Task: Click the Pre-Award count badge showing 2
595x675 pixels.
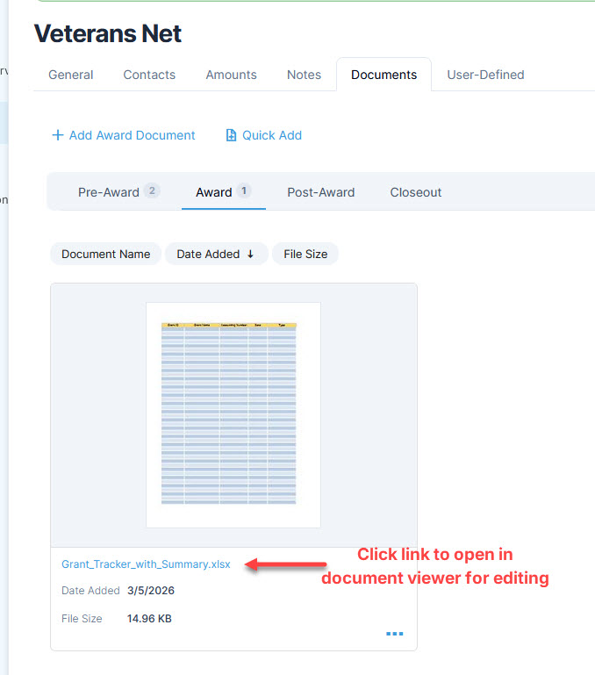Action: pos(152,191)
